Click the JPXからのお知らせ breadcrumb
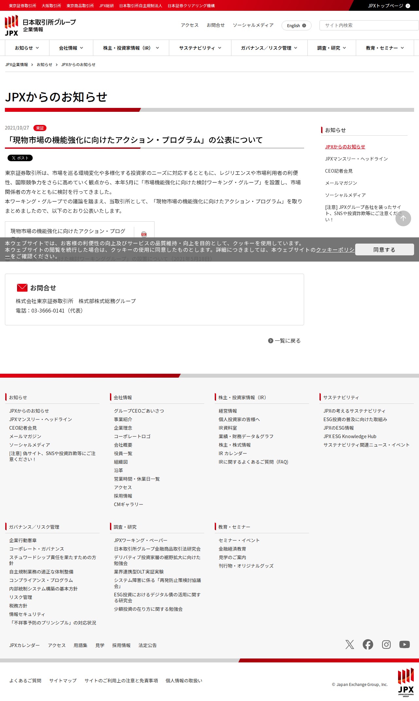 78,65
